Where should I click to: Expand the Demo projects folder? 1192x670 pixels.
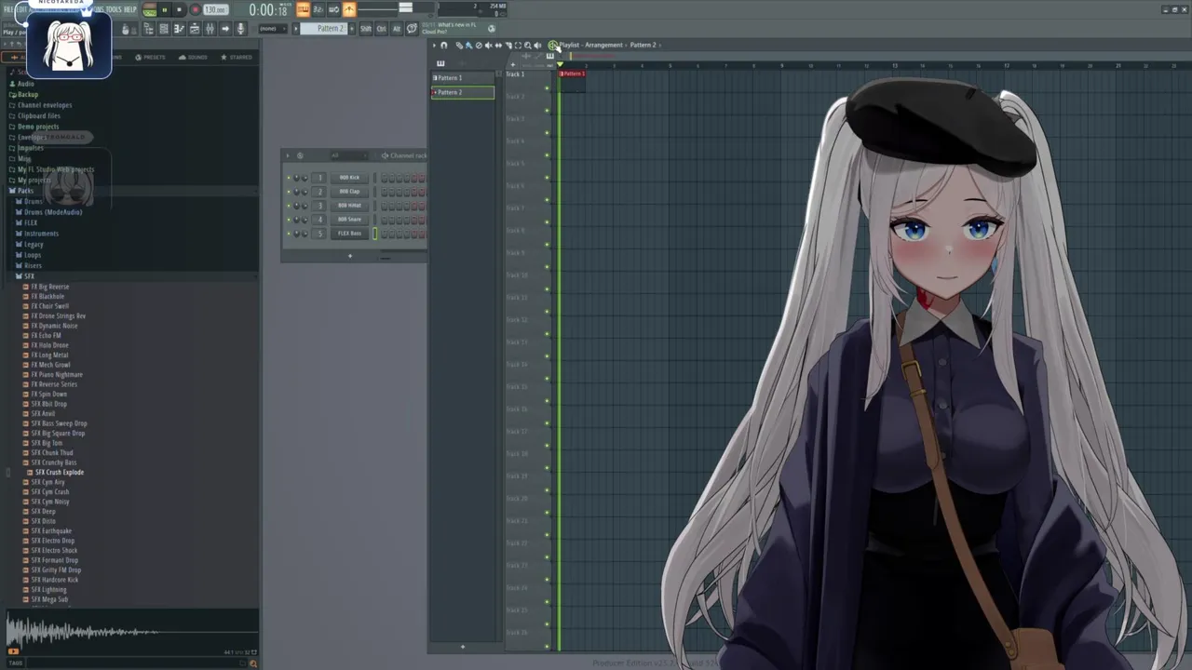pyautogui.click(x=38, y=127)
